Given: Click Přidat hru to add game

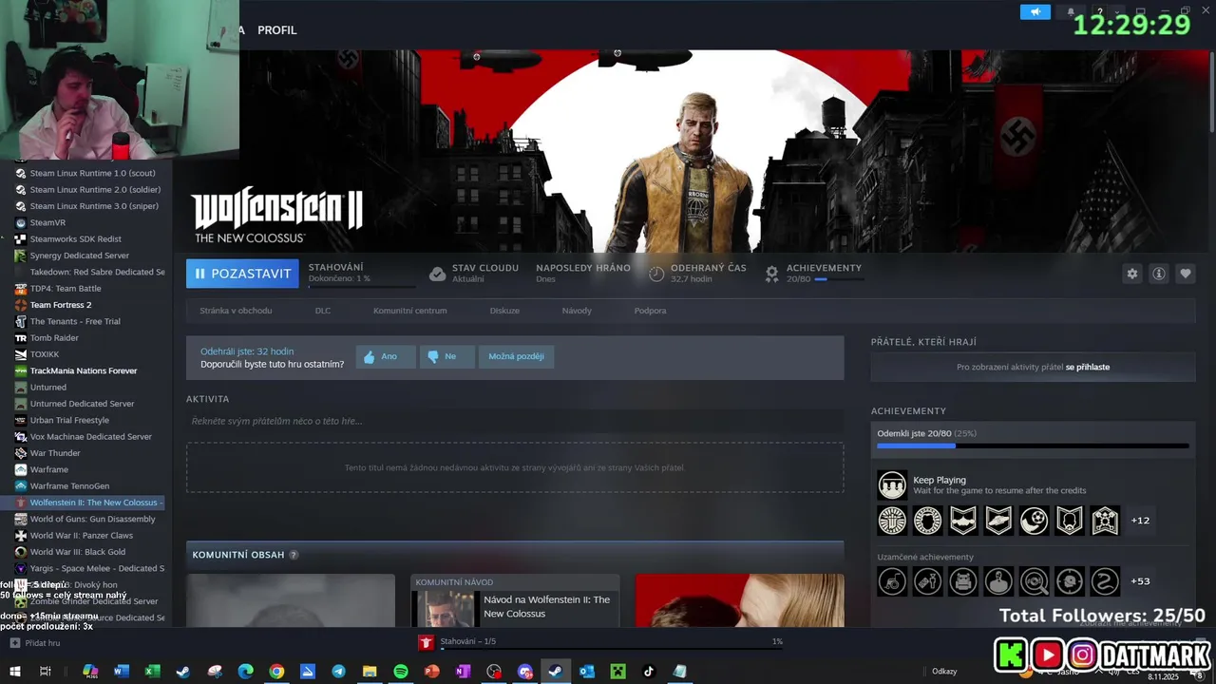Looking at the screenshot, I should [35, 643].
